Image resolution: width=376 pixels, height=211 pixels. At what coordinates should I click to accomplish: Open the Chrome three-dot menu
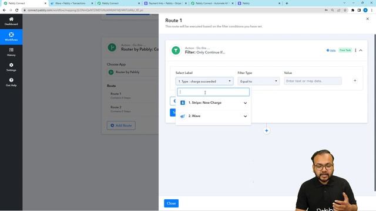tap(372, 11)
